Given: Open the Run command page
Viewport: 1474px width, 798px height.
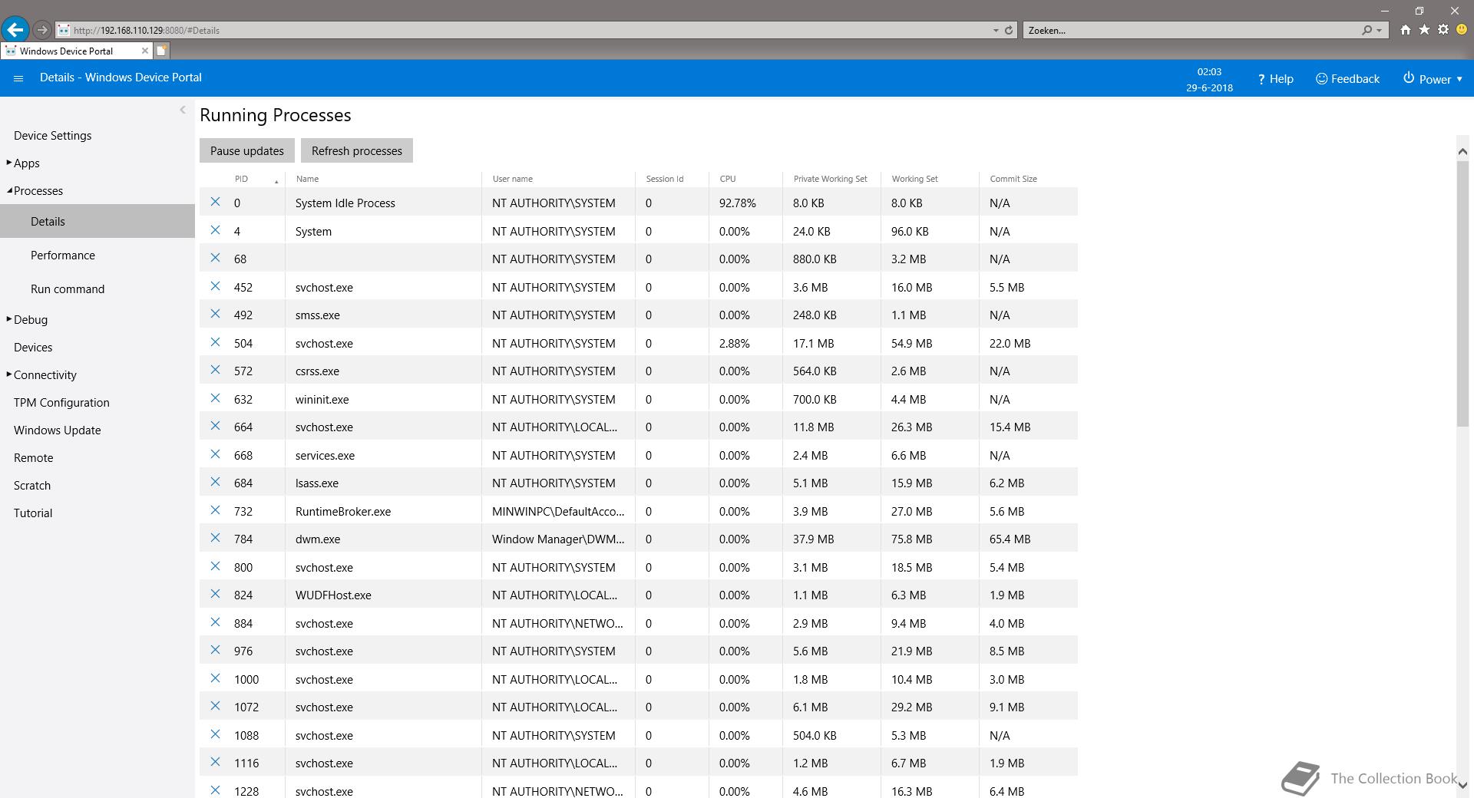Looking at the screenshot, I should click(68, 289).
